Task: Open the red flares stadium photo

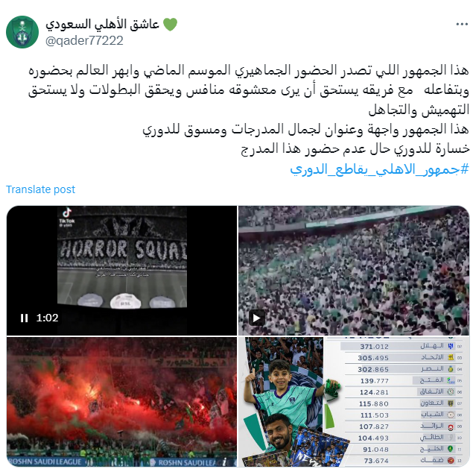Action: click(x=121, y=402)
